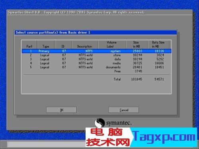Click the data size value 18316
The height and width of the screenshot is (149, 199).
coord(159,51)
